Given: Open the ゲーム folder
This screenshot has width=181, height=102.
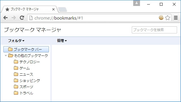Looking at the screenshot, I should tap(22, 68).
